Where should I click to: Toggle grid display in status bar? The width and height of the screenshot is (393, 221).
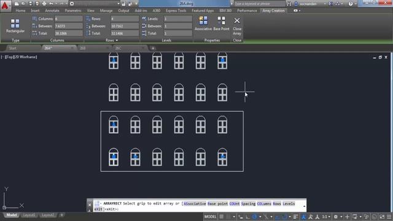click(222, 217)
